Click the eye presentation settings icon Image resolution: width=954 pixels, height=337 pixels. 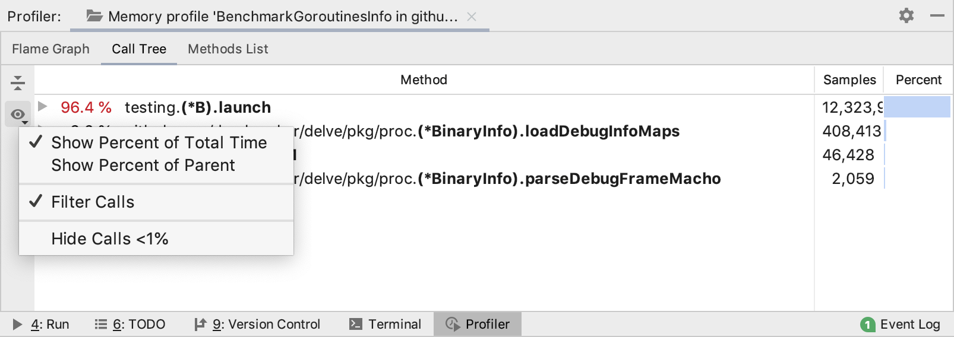pos(18,114)
